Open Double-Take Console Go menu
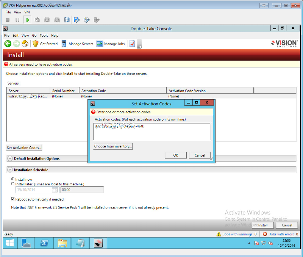Image resolution: width=303 pixels, height=257 pixels. (34, 36)
